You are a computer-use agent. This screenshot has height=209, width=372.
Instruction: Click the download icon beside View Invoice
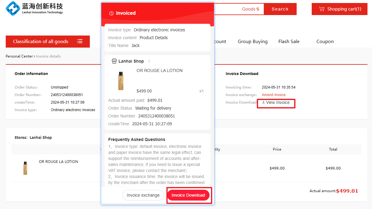pos(263,103)
